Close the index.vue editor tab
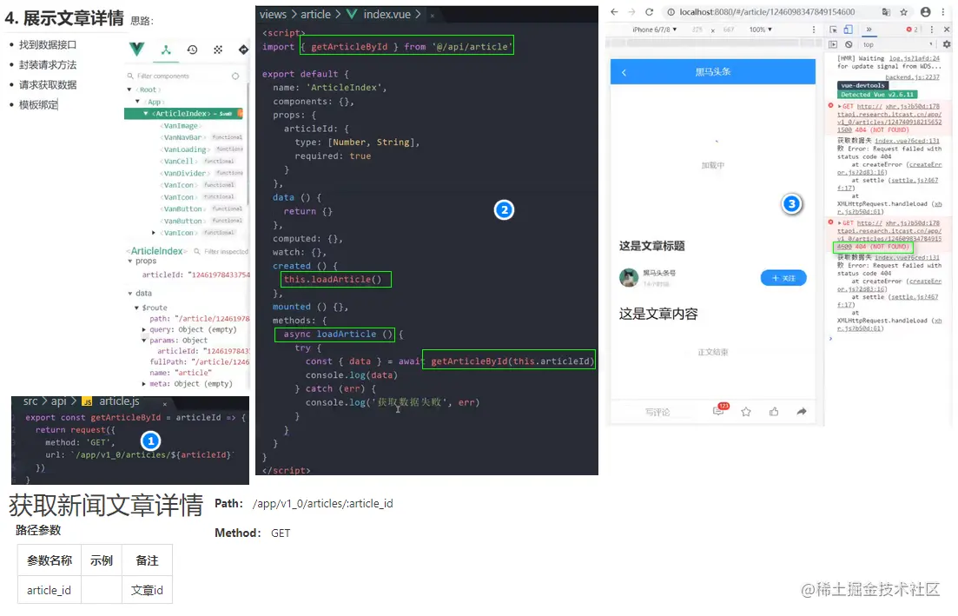The height and width of the screenshot is (616, 958). coord(432,16)
